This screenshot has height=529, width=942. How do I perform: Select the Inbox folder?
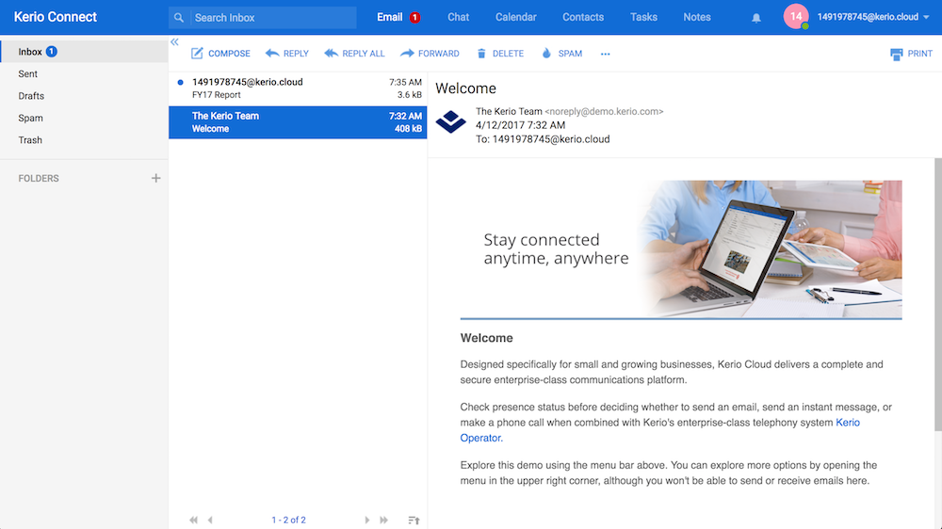[x=84, y=52]
